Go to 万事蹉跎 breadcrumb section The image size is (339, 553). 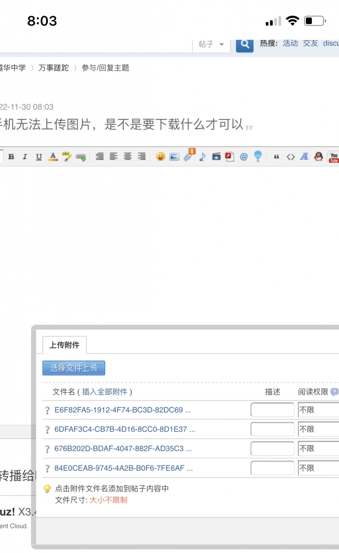click(53, 68)
